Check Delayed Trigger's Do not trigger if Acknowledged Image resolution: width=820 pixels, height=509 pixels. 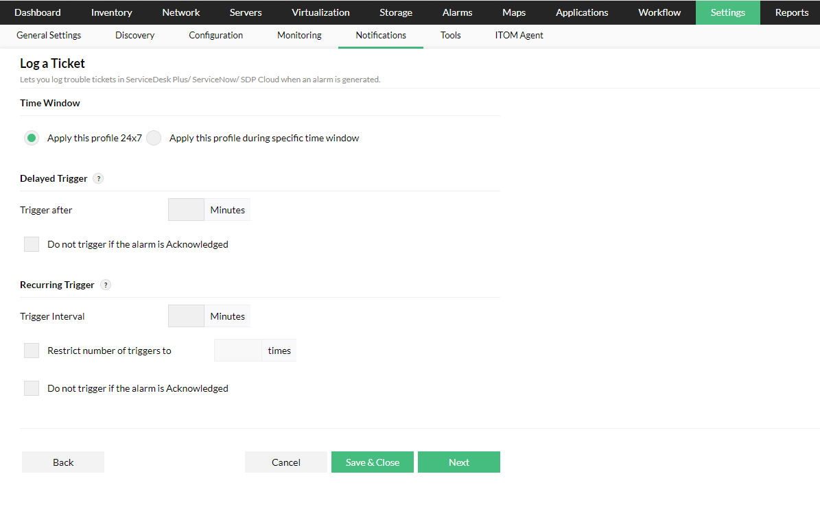tap(32, 244)
